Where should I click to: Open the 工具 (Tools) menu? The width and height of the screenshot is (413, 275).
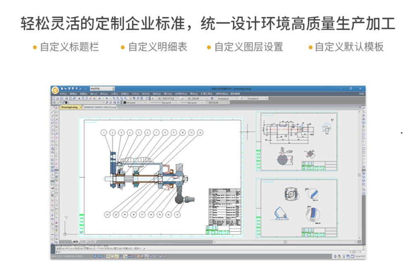(x=114, y=94)
